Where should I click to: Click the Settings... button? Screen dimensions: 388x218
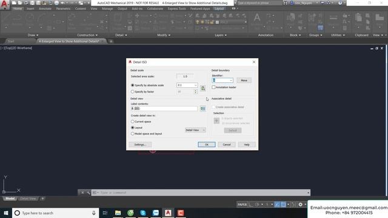coord(140,145)
